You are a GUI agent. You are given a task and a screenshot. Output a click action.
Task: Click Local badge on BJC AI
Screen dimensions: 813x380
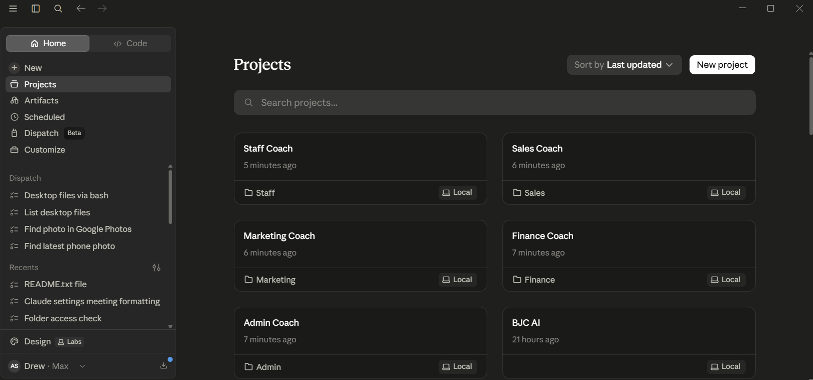[x=726, y=366]
